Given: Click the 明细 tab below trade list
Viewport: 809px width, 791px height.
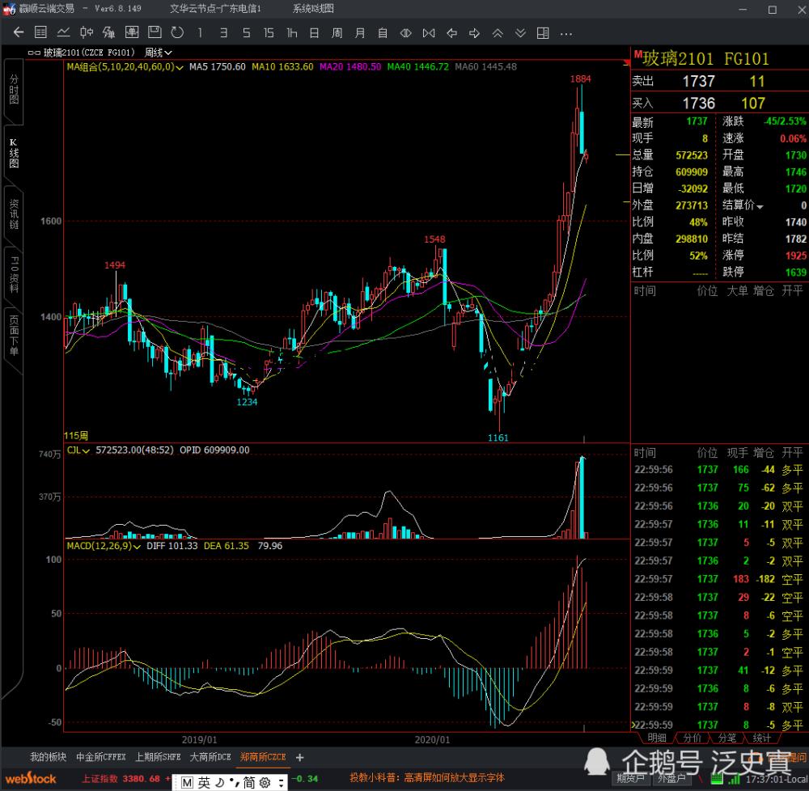Looking at the screenshot, I should click(x=656, y=738).
